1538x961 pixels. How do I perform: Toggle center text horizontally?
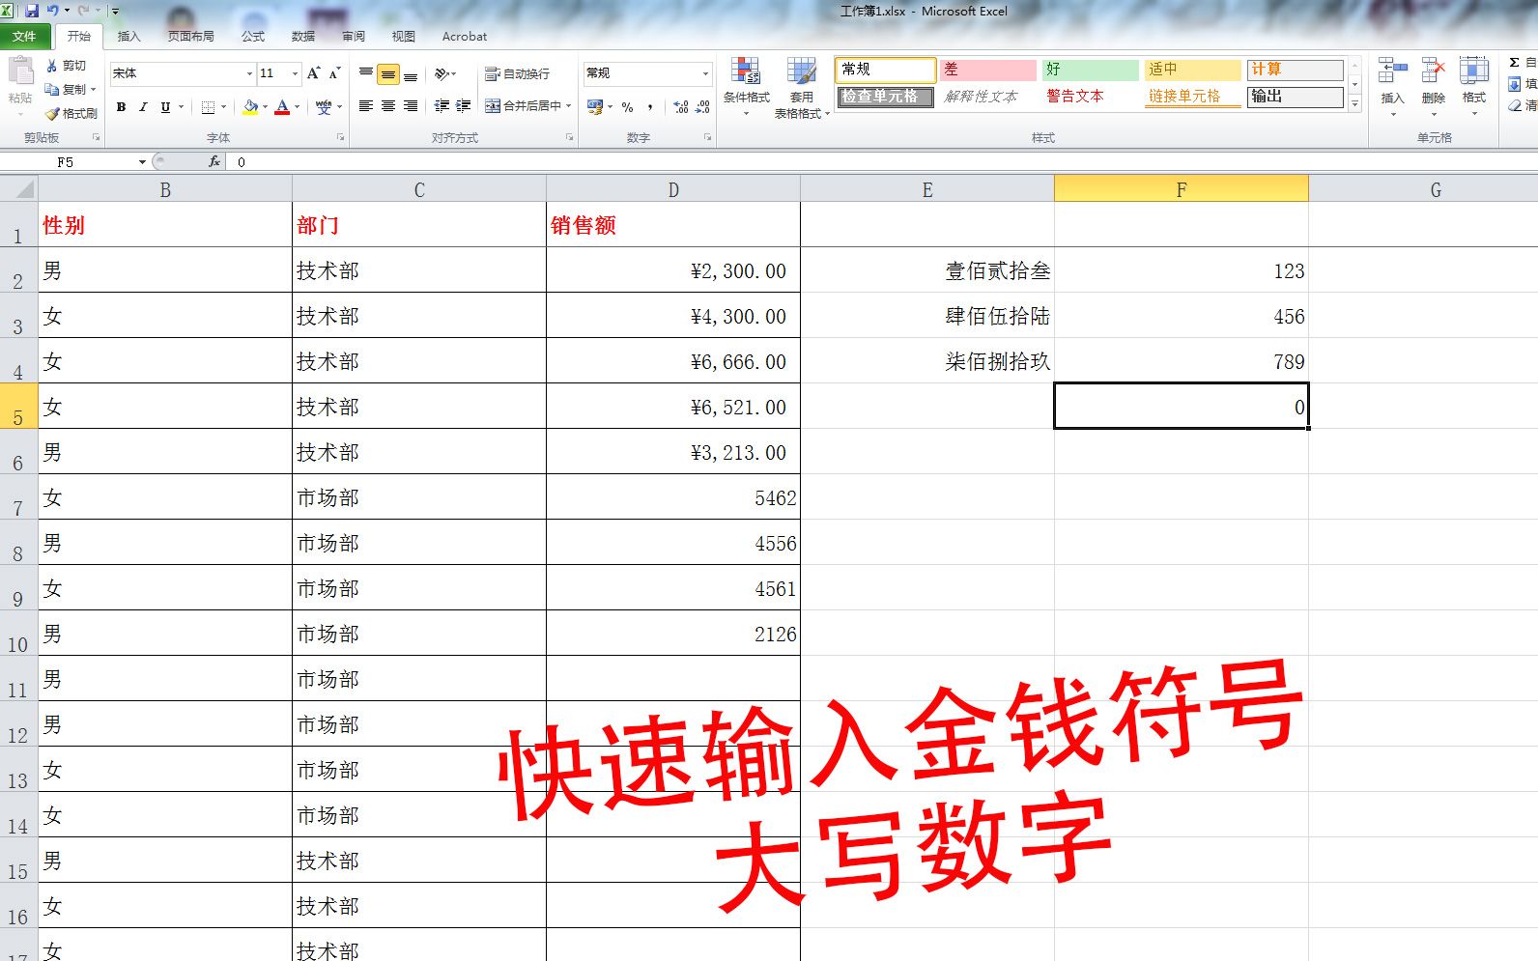click(388, 106)
